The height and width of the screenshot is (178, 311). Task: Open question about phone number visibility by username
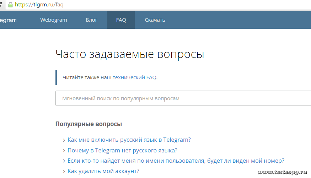pos(176,161)
